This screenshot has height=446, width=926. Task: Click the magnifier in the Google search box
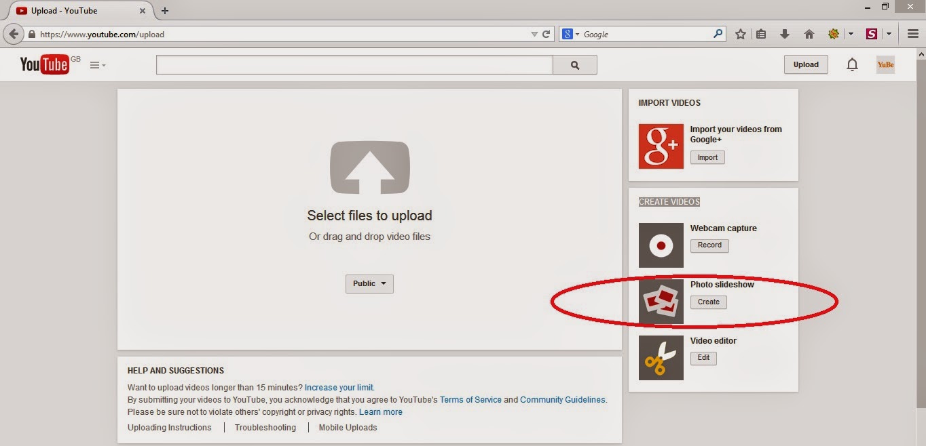tap(718, 33)
